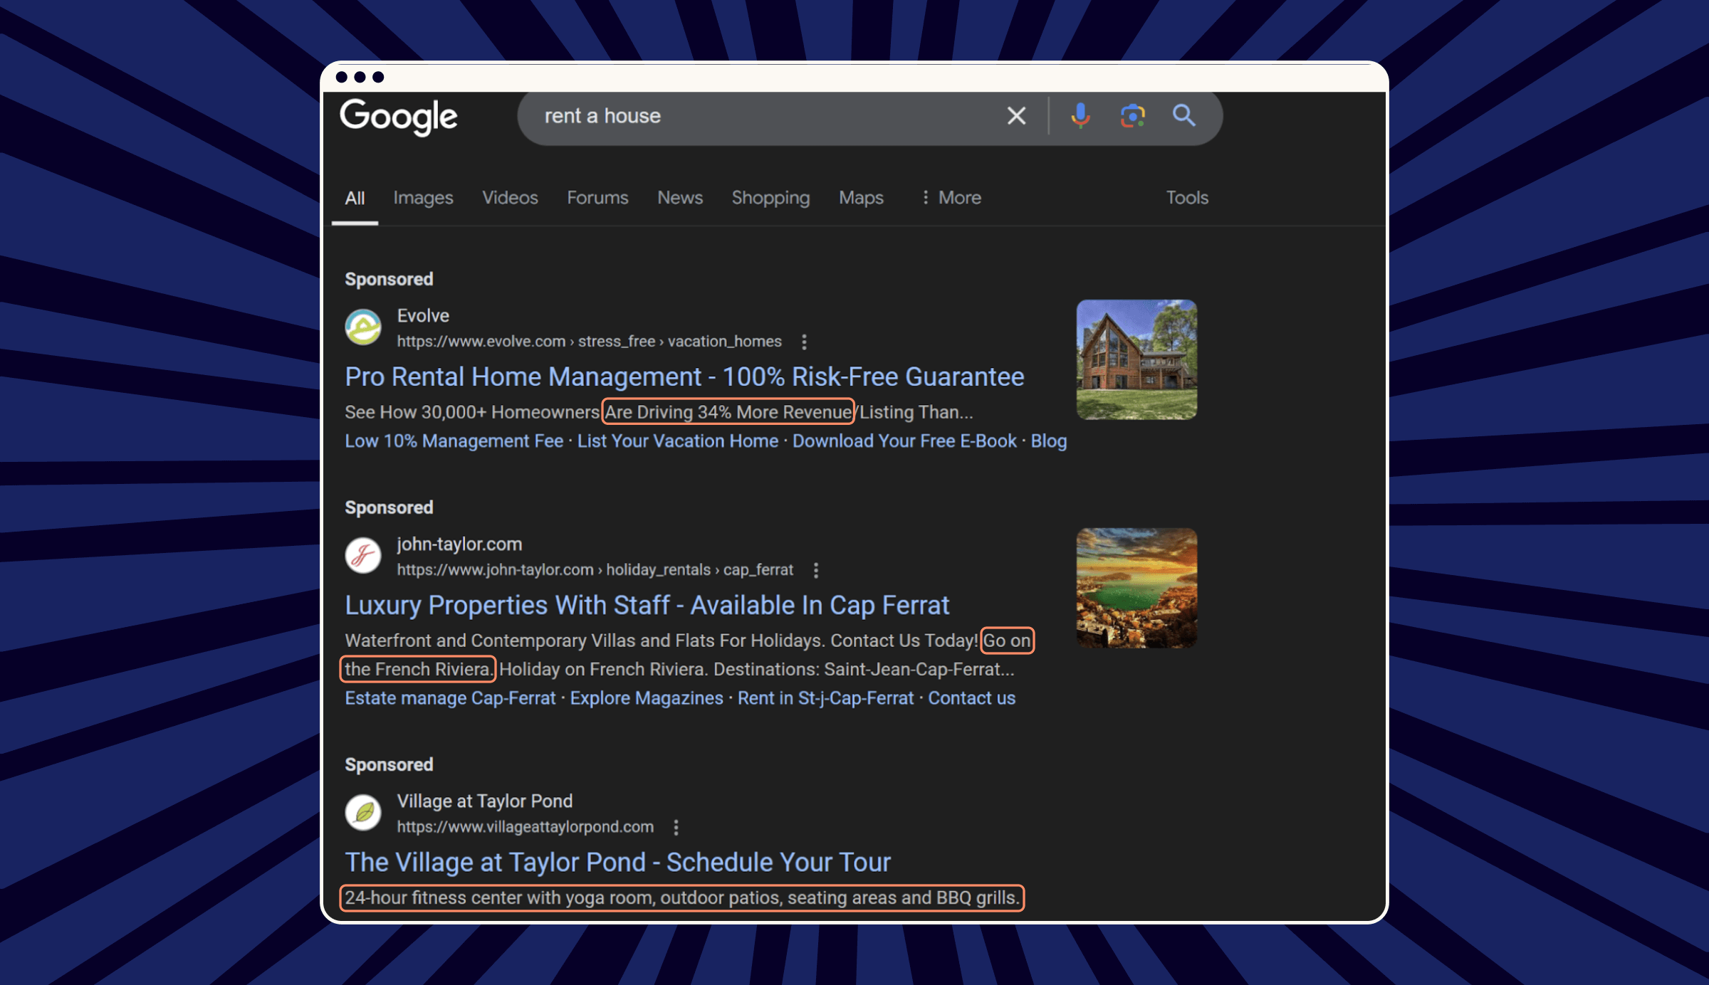1709x985 pixels.
Task: Clear the search query using the X icon
Action: click(x=1016, y=116)
